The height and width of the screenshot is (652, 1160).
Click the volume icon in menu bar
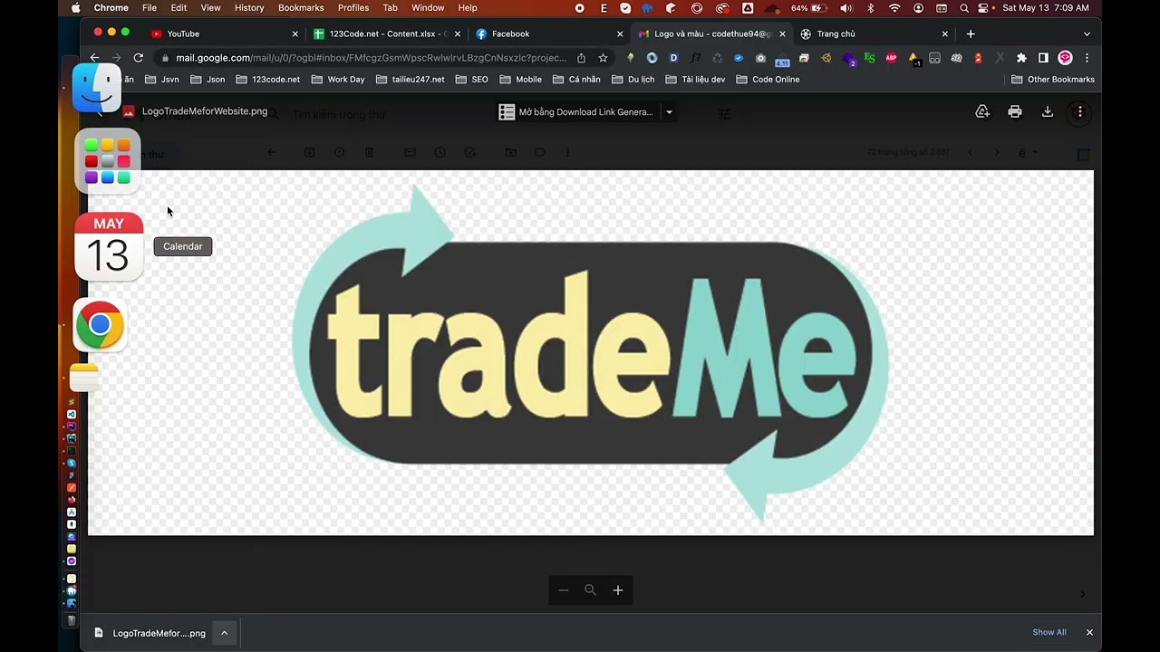[846, 7]
